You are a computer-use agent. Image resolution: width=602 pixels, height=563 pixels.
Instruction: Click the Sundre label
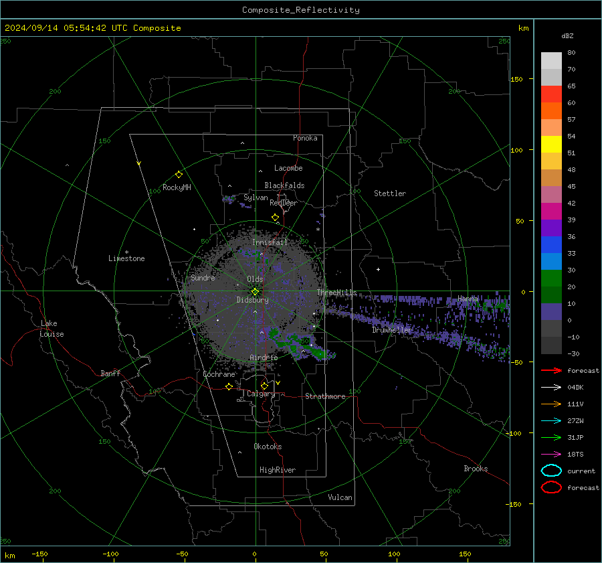[203, 277]
